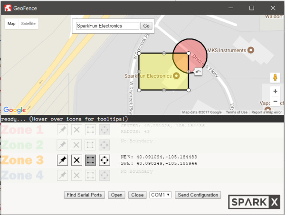Click the yellow rectangle's bottom-left corner handle

pos(139,90)
